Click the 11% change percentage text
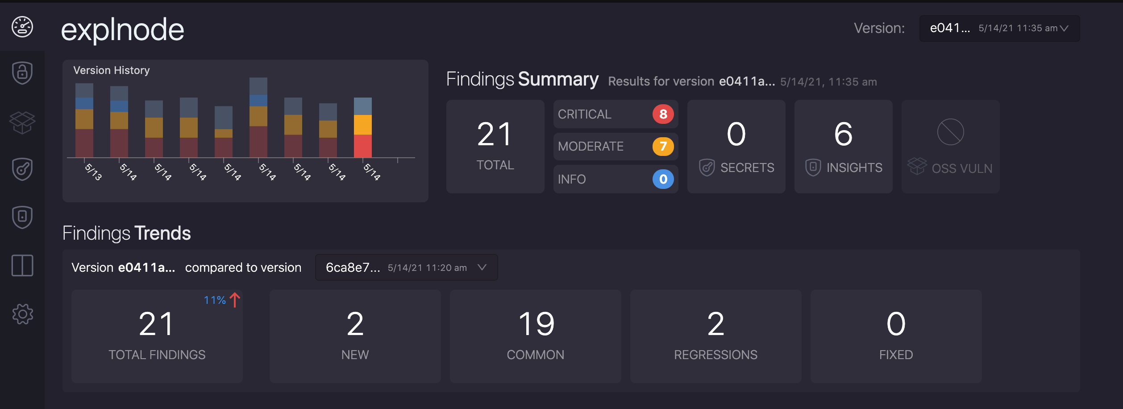Viewport: 1123px width, 409px height. (x=215, y=300)
